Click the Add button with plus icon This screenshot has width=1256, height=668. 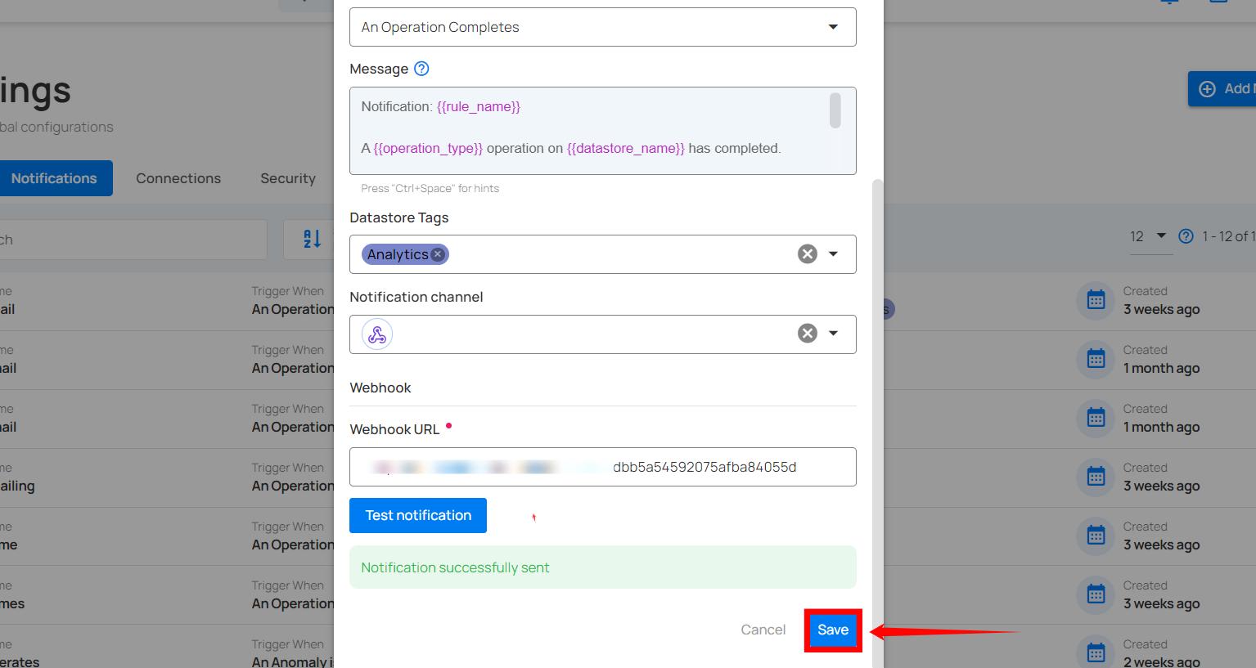1222,89
